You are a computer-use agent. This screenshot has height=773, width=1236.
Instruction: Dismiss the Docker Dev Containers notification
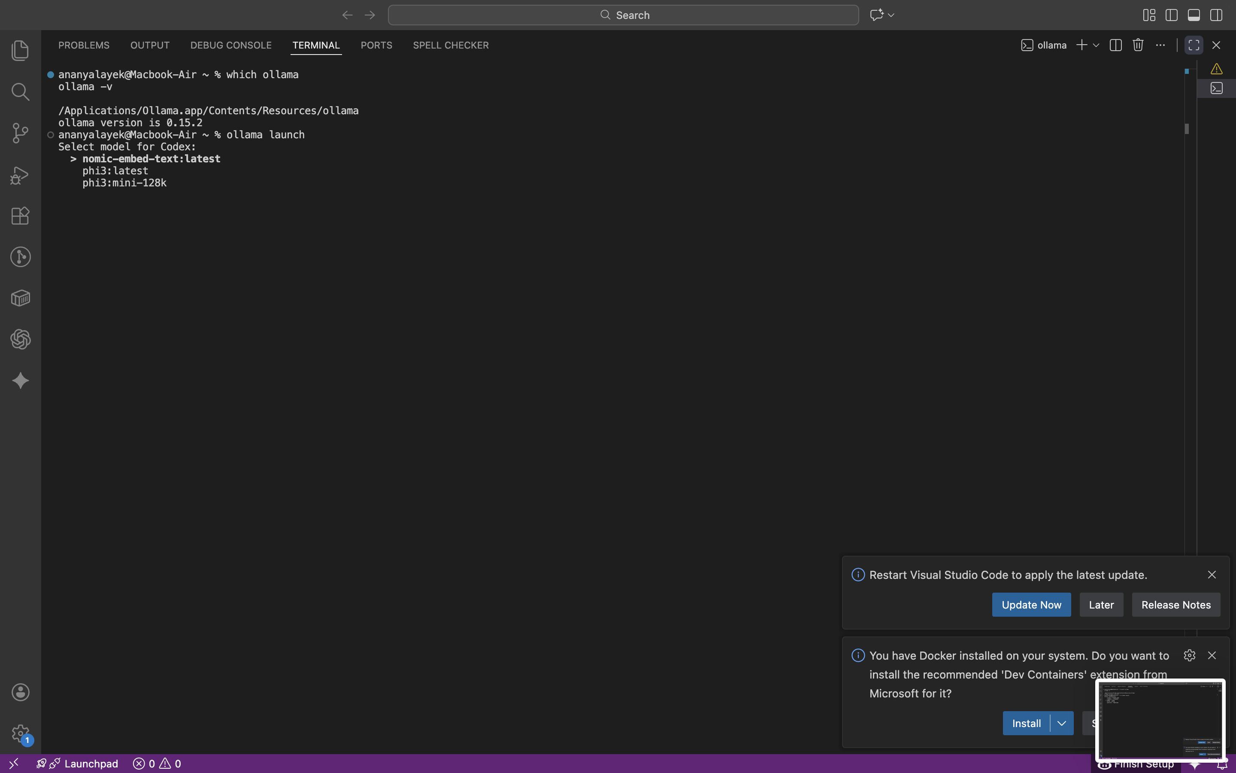click(1212, 655)
